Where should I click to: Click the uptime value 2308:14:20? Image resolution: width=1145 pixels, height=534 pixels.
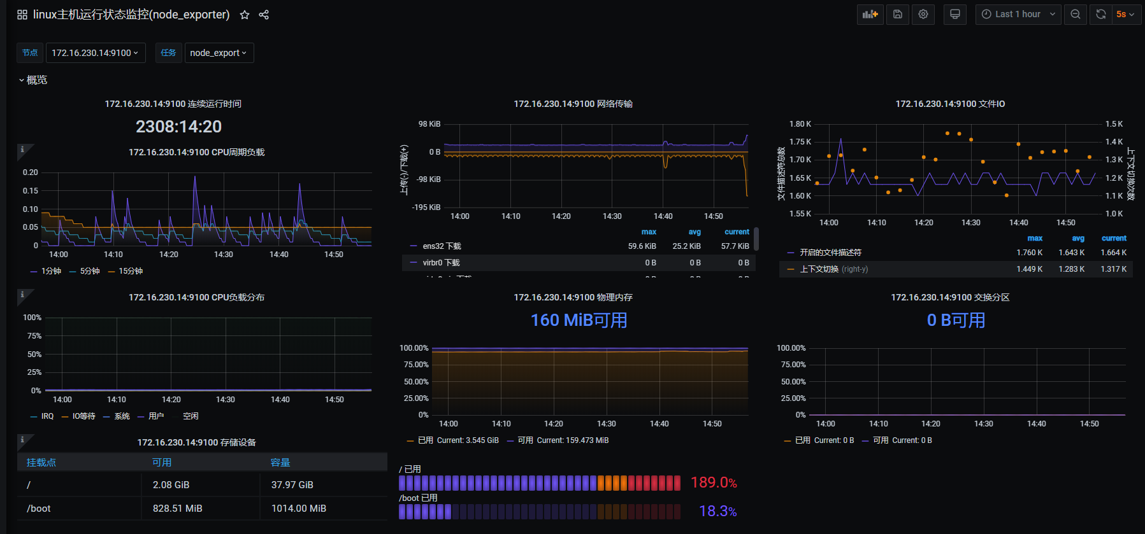[178, 127]
